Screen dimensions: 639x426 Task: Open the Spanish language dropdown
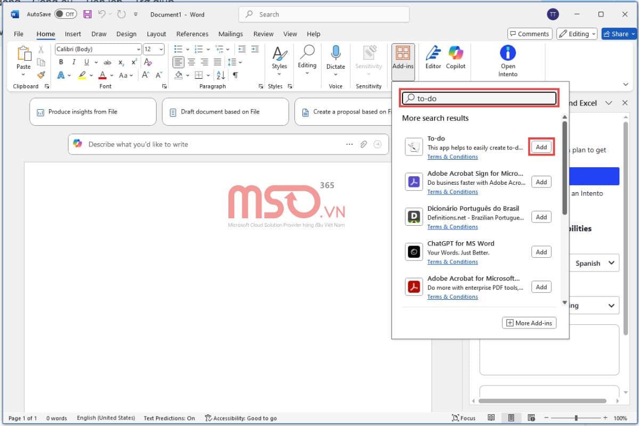pyautogui.click(x=595, y=263)
